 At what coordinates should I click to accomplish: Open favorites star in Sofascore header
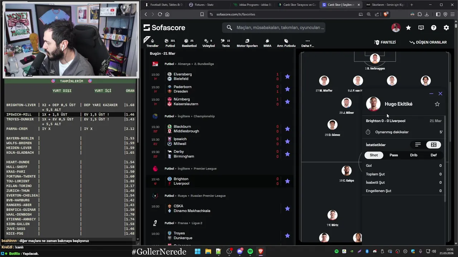click(408, 27)
